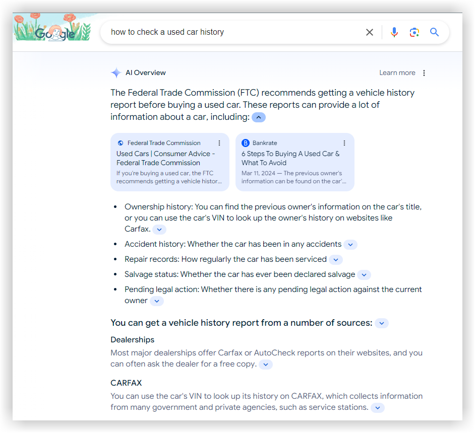Expand sources for Accident history item
The width and height of the screenshot is (475, 433).
(x=350, y=245)
